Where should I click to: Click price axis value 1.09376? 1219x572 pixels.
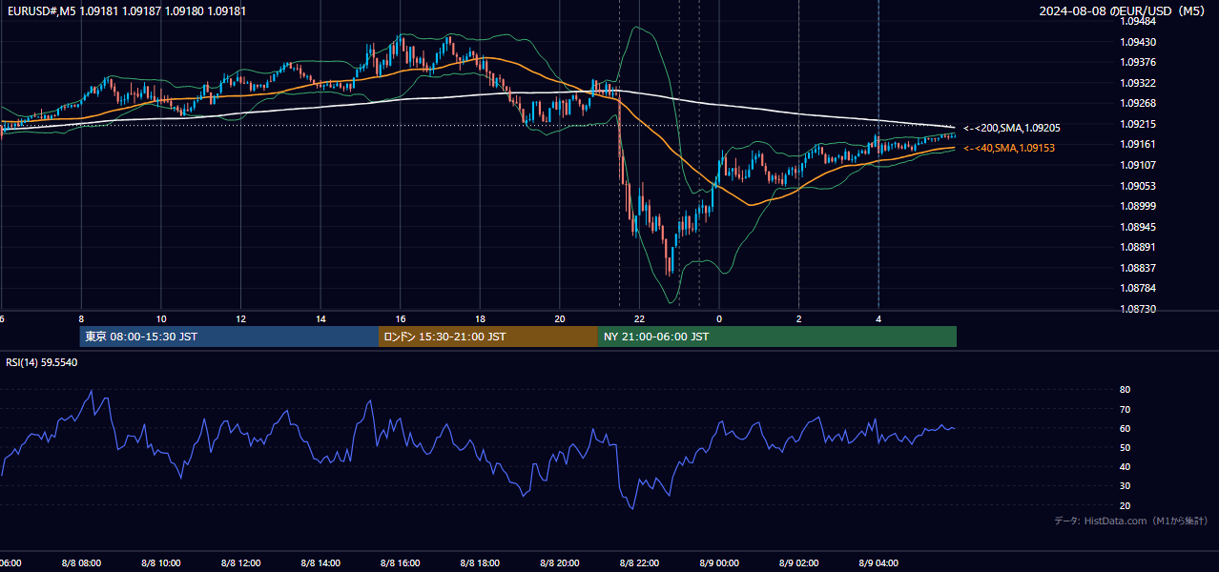[1137, 62]
